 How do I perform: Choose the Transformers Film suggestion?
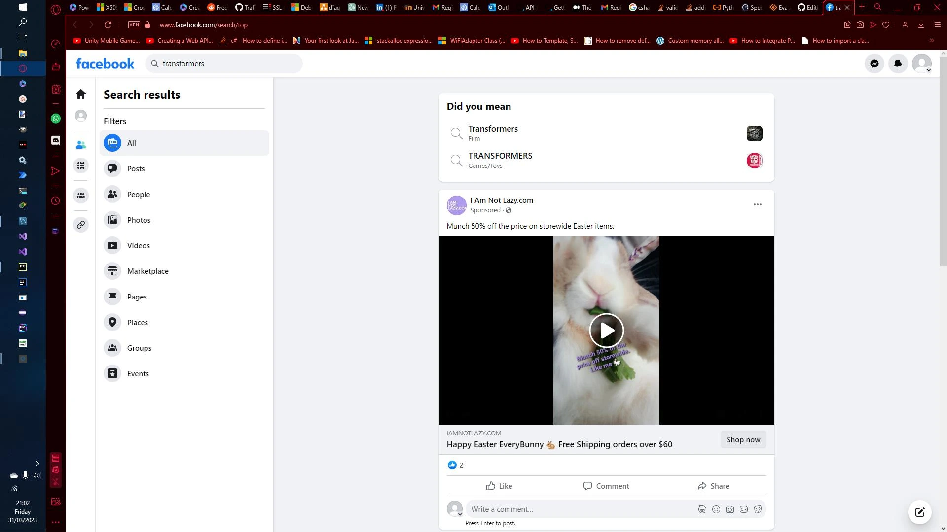pyautogui.click(x=606, y=133)
